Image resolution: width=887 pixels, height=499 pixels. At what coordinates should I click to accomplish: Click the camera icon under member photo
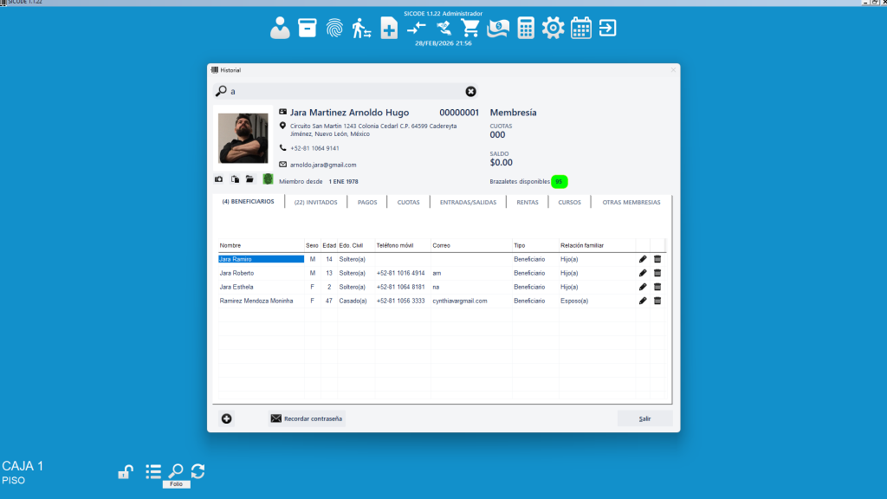click(x=219, y=179)
